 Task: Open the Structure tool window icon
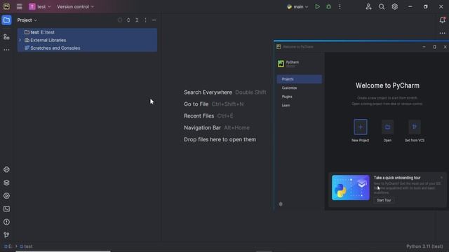pyautogui.click(x=6, y=37)
